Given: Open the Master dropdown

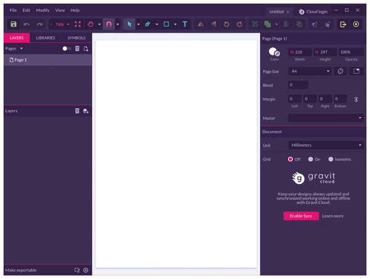Looking at the screenshot, I should coord(326,118).
